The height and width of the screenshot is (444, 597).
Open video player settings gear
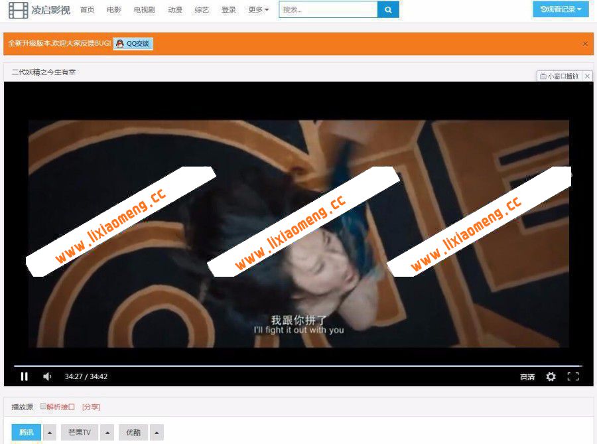pos(551,376)
